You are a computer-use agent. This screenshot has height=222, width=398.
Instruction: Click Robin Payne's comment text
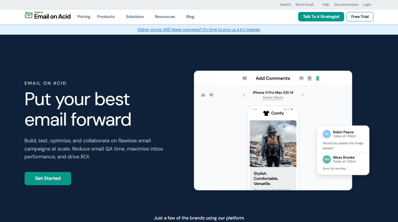click(343, 145)
